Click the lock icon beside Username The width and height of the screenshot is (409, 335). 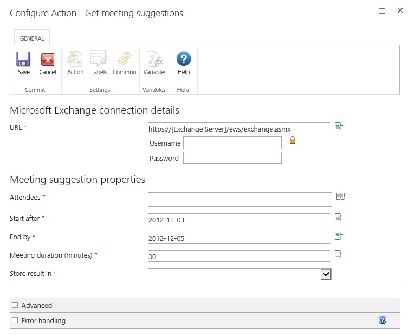293,141
